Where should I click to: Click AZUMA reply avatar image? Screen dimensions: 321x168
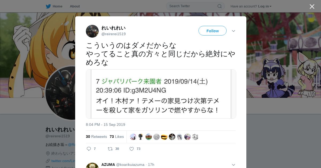92,166
